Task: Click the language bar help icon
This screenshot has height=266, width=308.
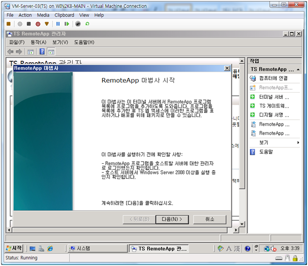Action: (x=248, y=249)
